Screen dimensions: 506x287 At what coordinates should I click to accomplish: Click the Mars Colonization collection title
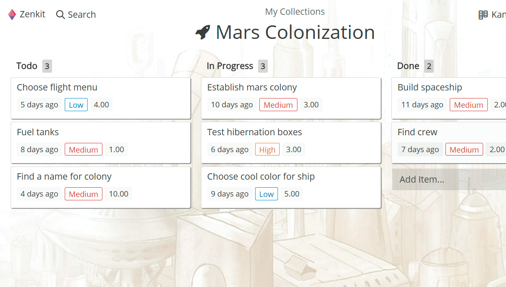pos(295,33)
